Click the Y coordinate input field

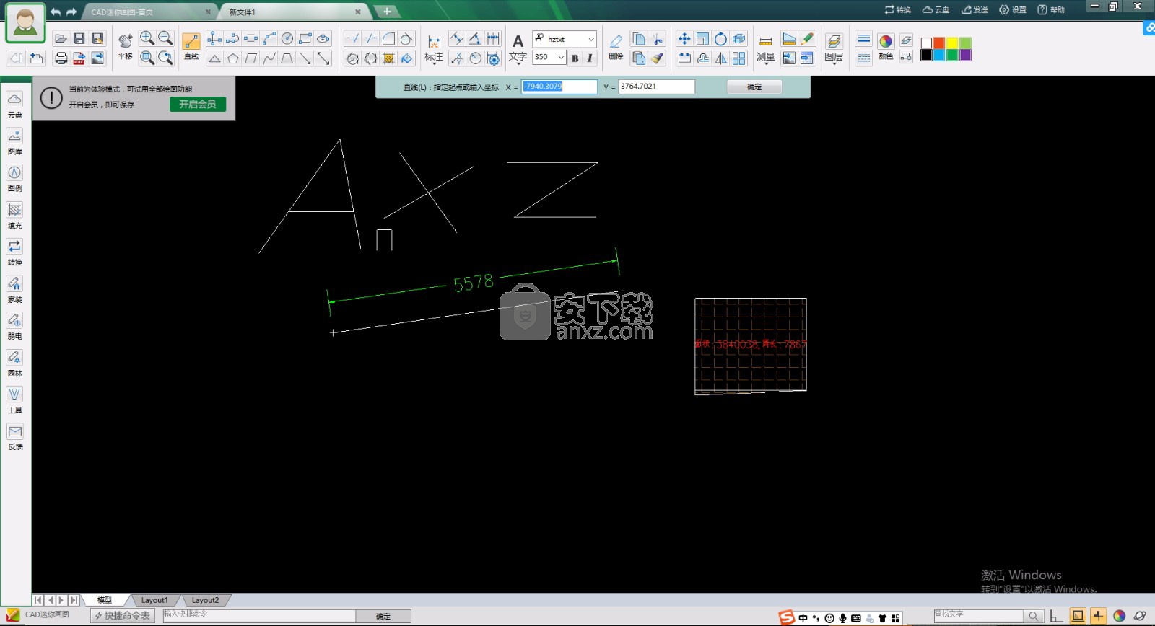[657, 87]
